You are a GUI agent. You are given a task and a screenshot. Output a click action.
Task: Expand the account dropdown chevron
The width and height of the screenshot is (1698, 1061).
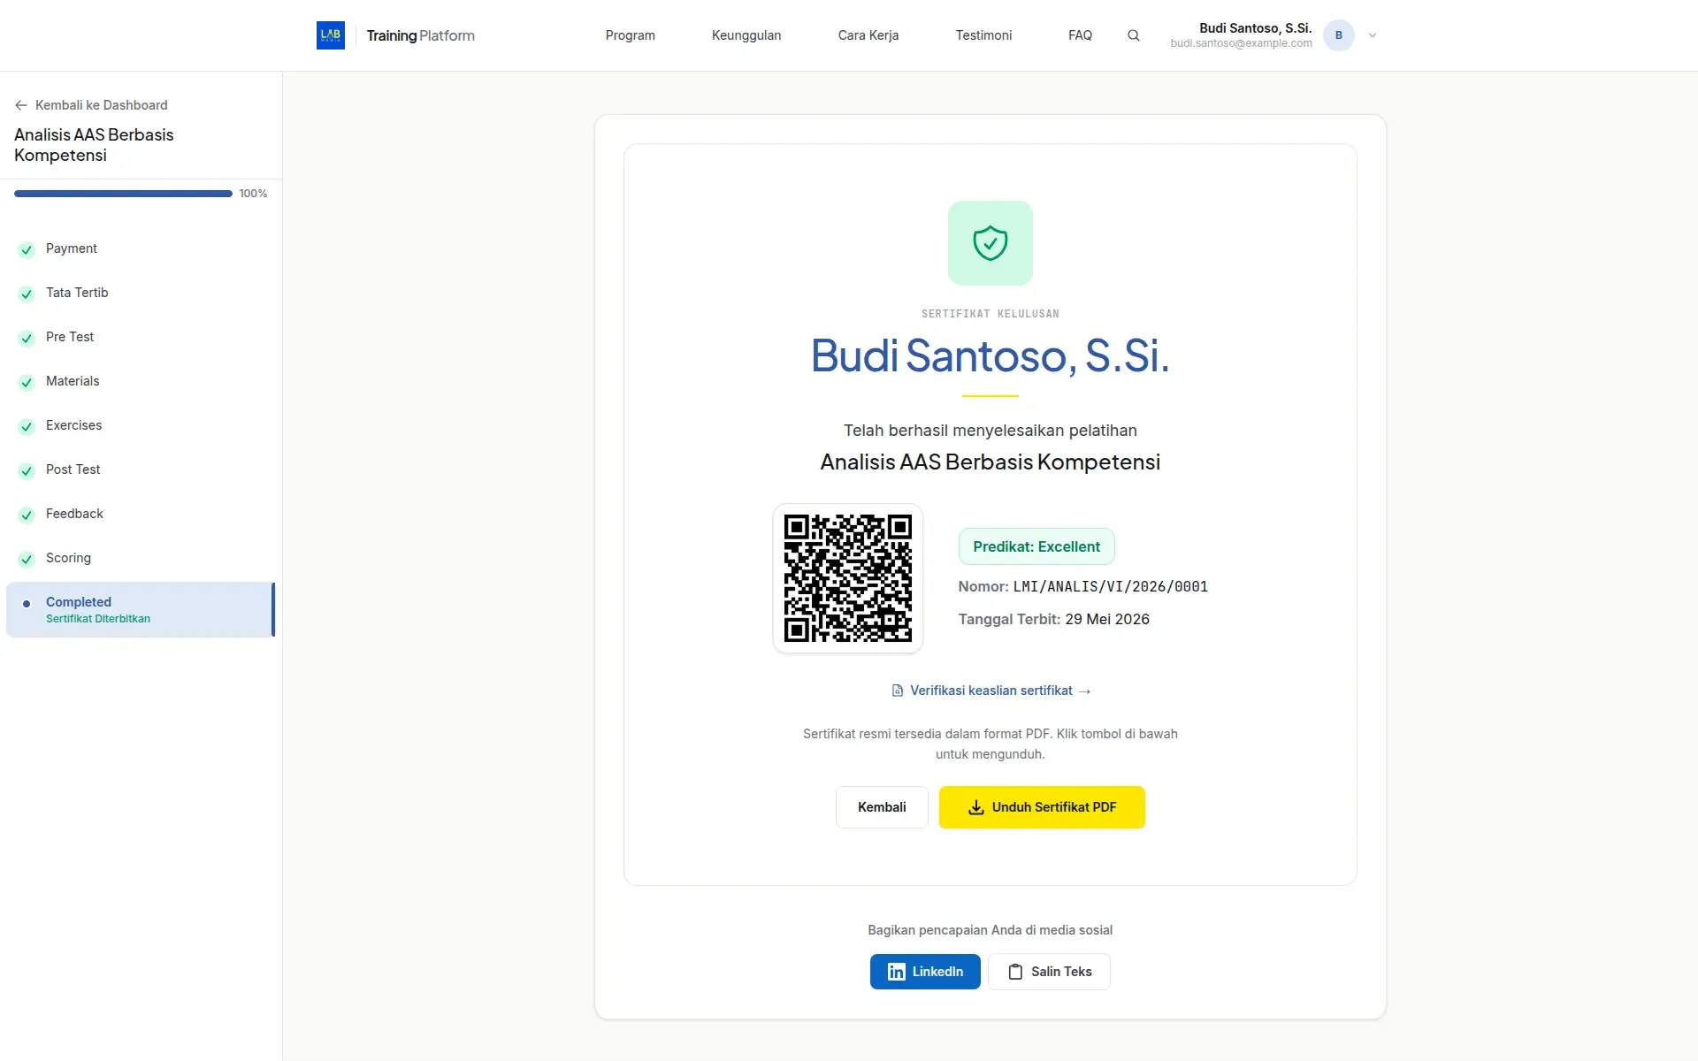click(1373, 35)
